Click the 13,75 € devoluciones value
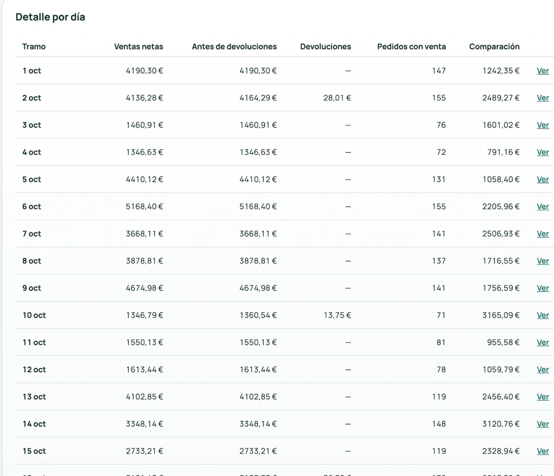Image resolution: width=554 pixels, height=476 pixels. click(337, 315)
